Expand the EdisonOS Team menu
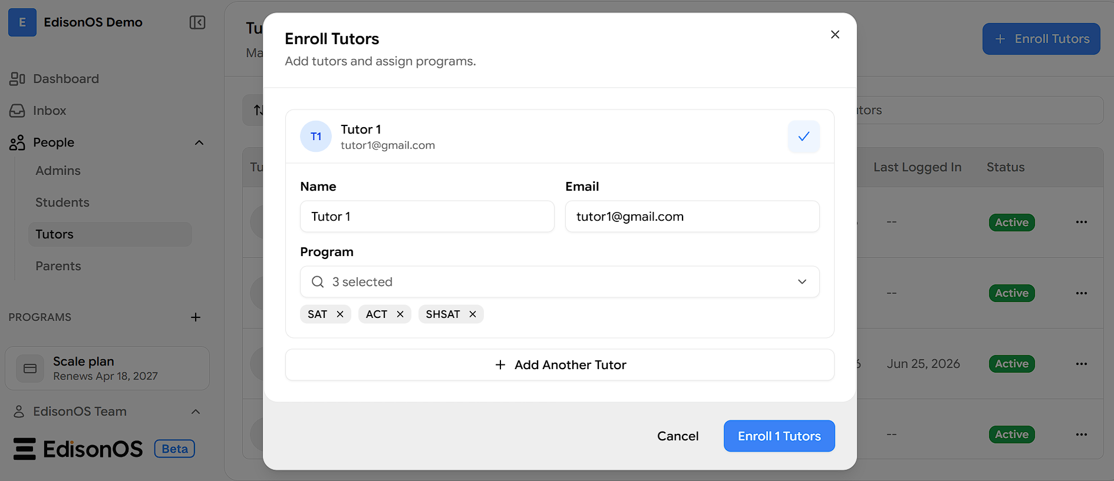 click(196, 412)
